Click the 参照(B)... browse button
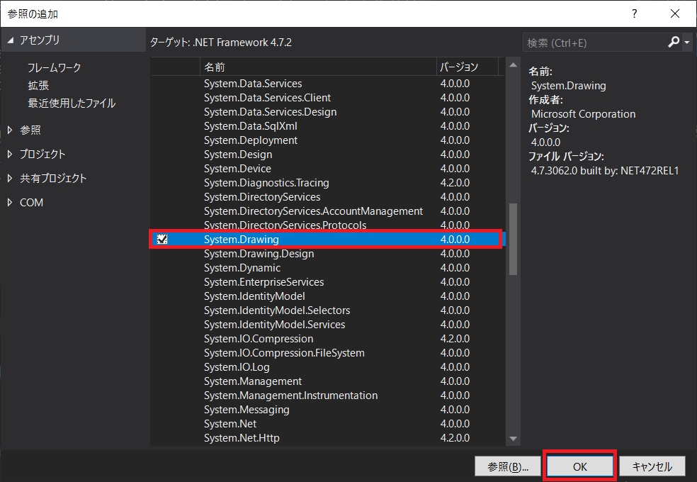This screenshot has width=697, height=482. [508, 466]
